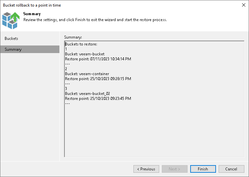Click the bold Summary heading in header

click(x=32, y=14)
